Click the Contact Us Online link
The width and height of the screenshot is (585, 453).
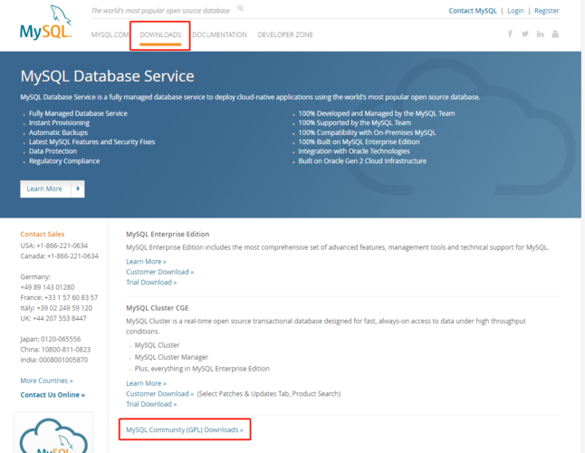click(x=53, y=395)
